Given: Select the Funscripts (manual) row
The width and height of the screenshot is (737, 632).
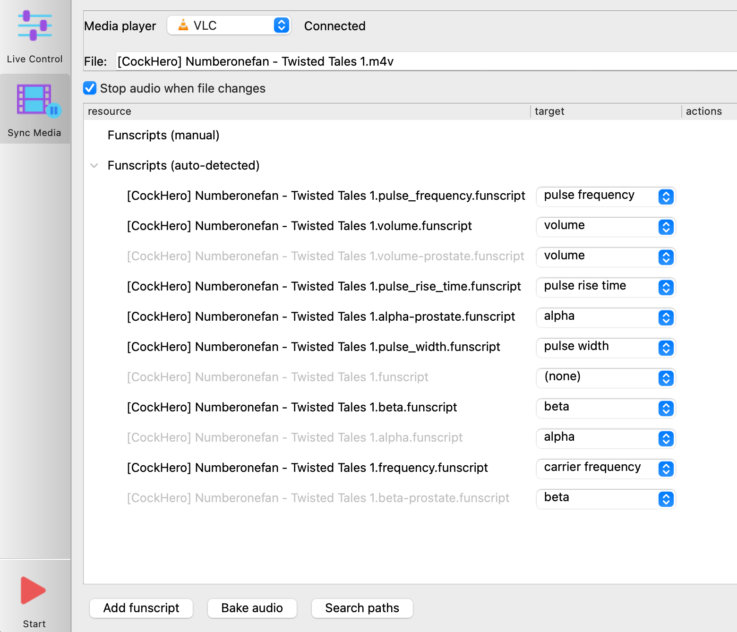Looking at the screenshot, I should pos(163,136).
